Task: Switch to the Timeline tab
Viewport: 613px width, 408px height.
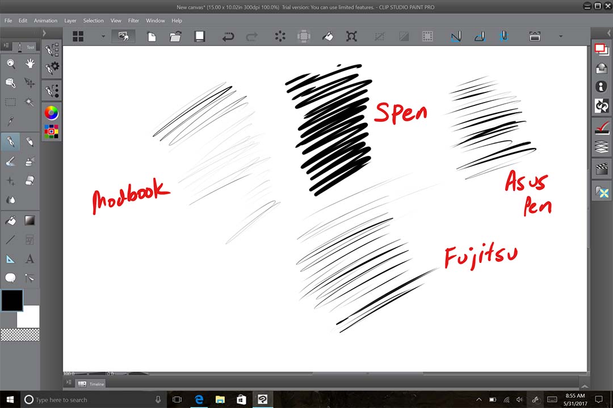Action: click(91, 384)
